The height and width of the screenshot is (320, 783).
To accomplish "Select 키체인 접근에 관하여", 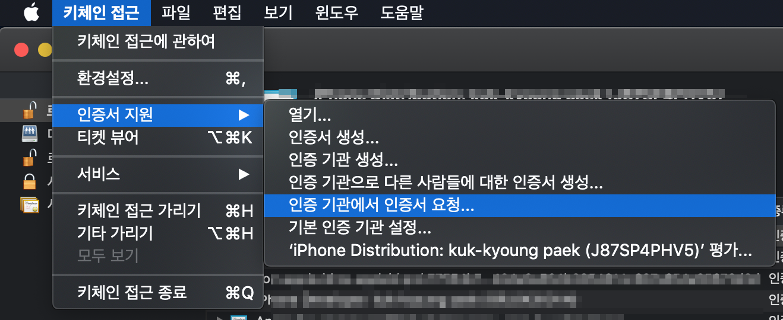I will coord(158,41).
